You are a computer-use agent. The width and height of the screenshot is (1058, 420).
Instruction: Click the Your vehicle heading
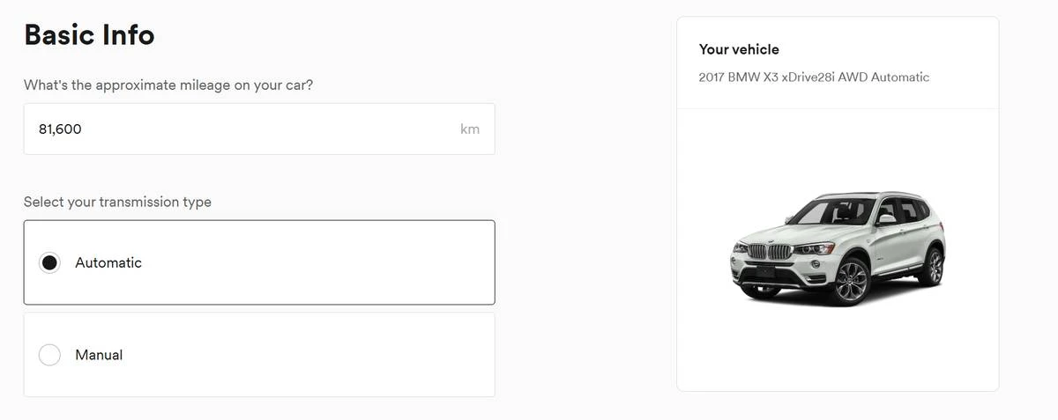739,49
